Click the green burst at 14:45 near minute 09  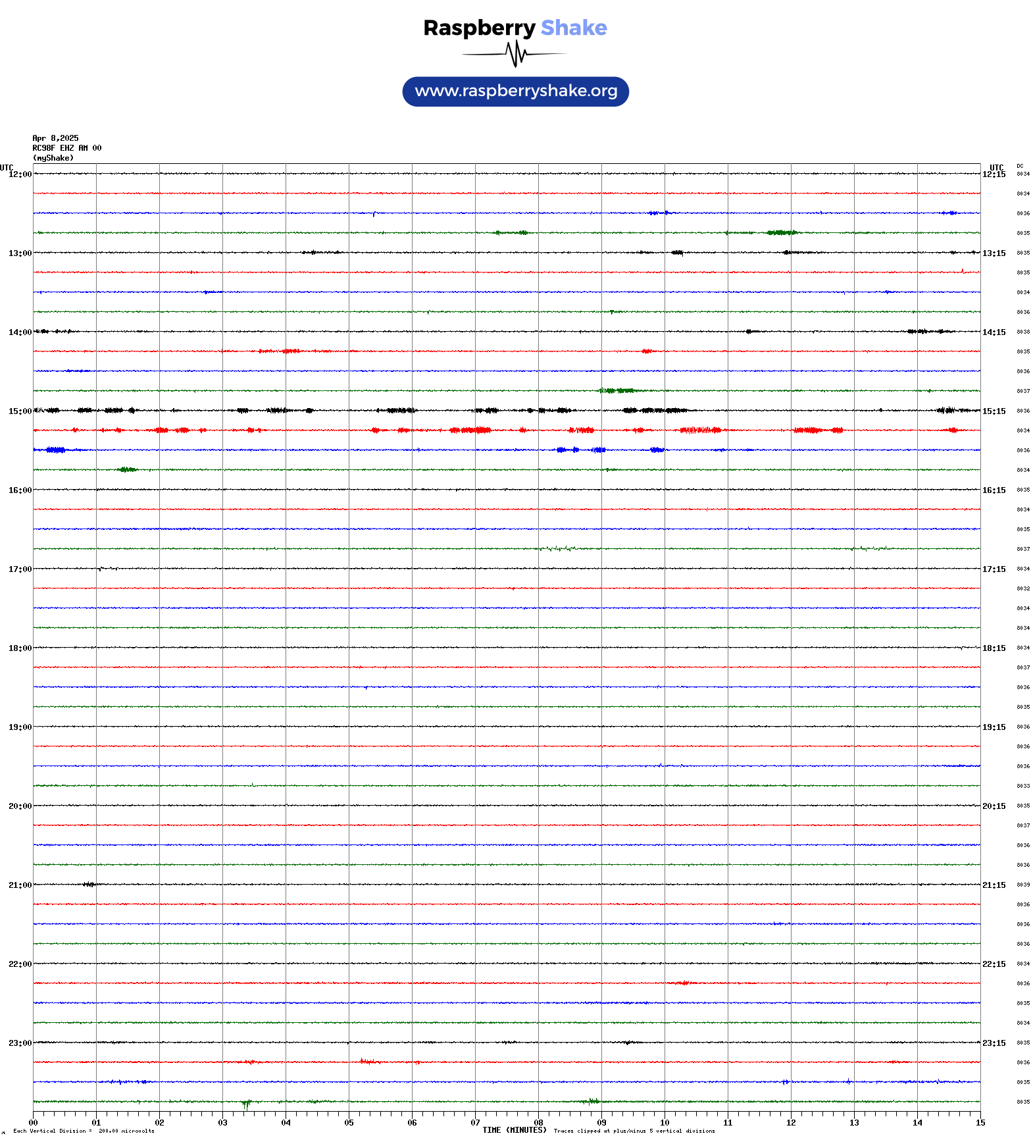pos(617,391)
